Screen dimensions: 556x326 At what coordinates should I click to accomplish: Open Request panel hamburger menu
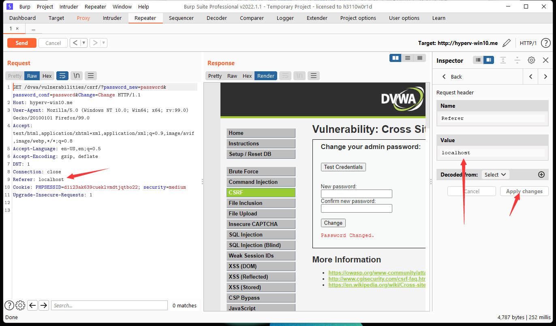click(x=91, y=76)
